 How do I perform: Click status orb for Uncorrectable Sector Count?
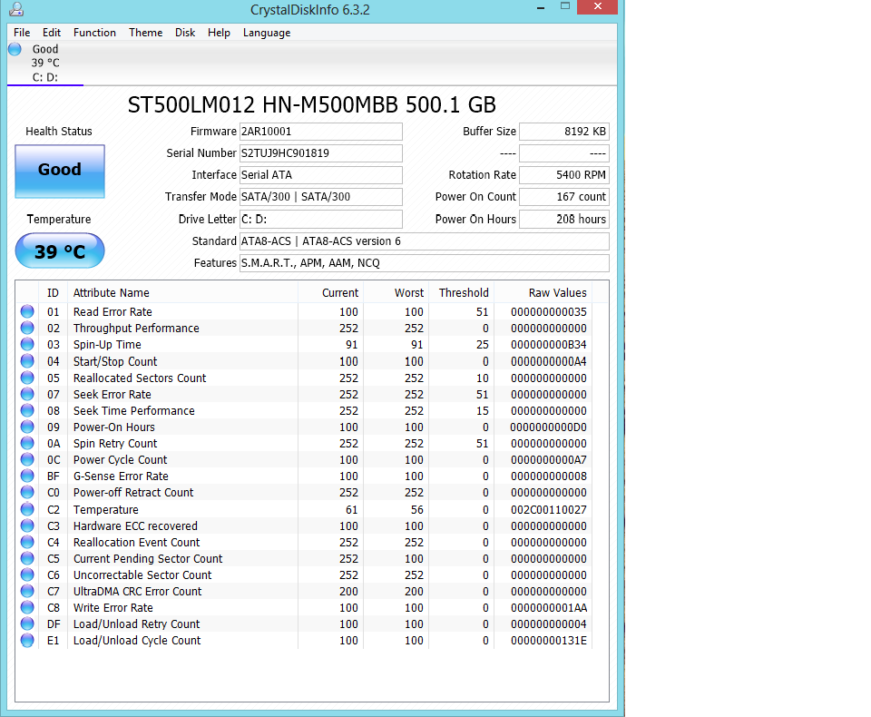(x=27, y=575)
